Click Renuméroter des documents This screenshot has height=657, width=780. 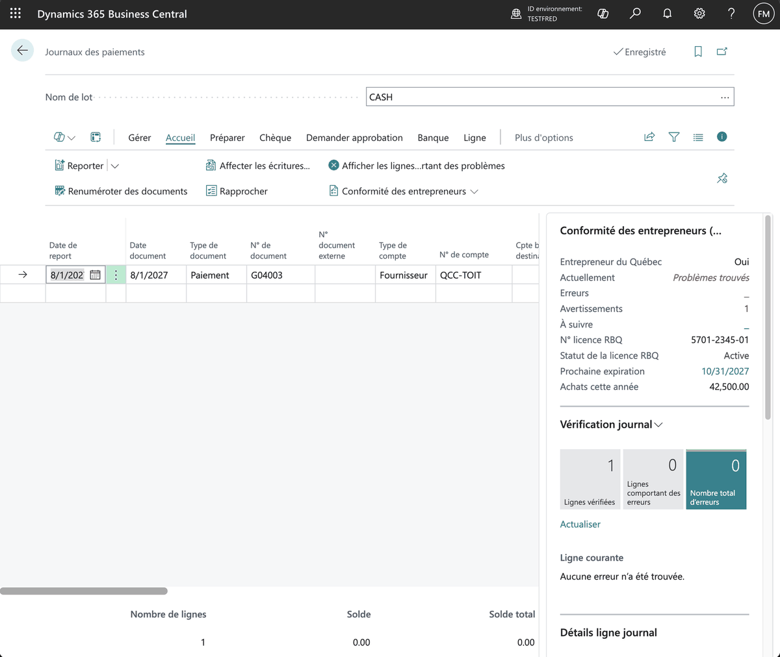(x=121, y=191)
